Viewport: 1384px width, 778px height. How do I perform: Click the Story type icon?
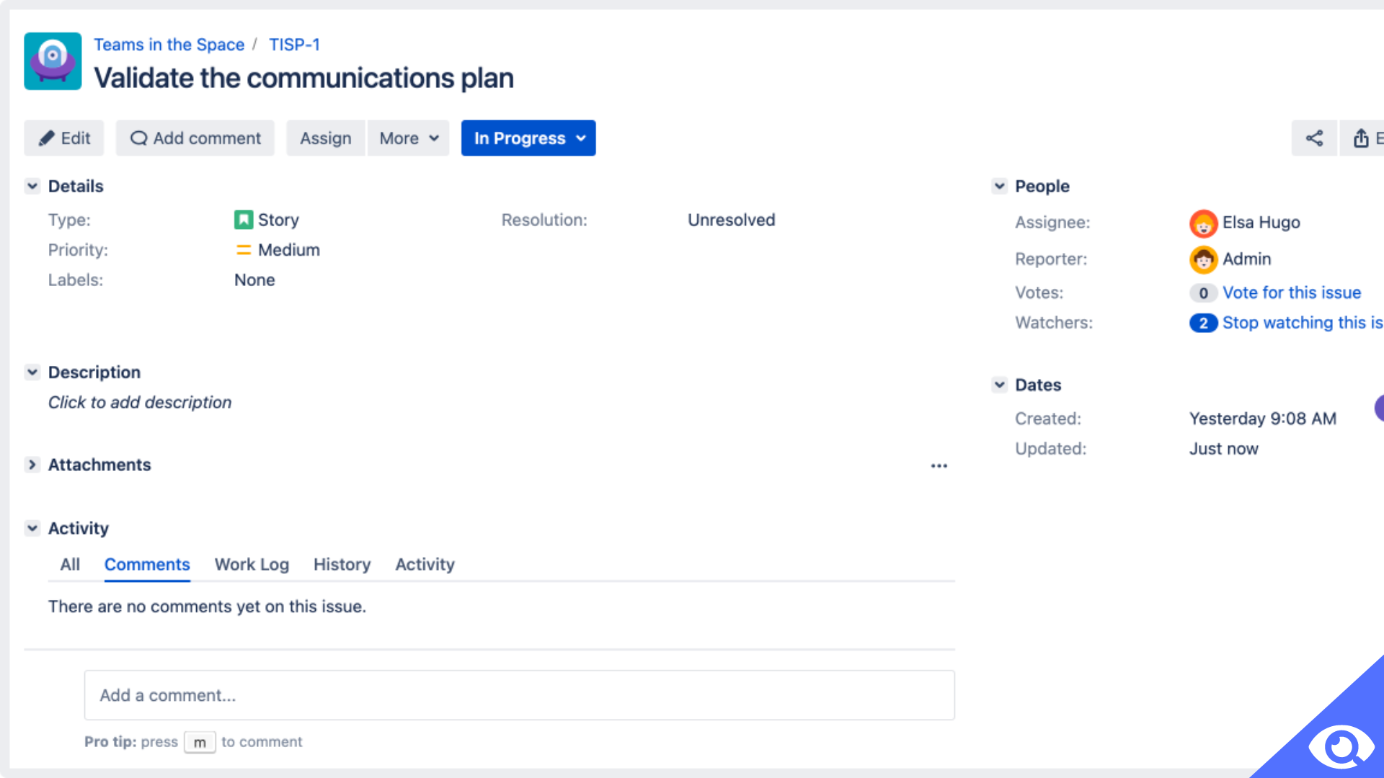[x=244, y=220]
